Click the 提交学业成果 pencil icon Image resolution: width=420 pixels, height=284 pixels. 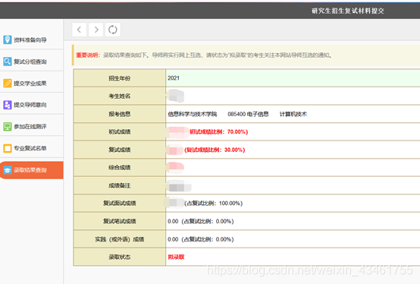[x=8, y=83]
